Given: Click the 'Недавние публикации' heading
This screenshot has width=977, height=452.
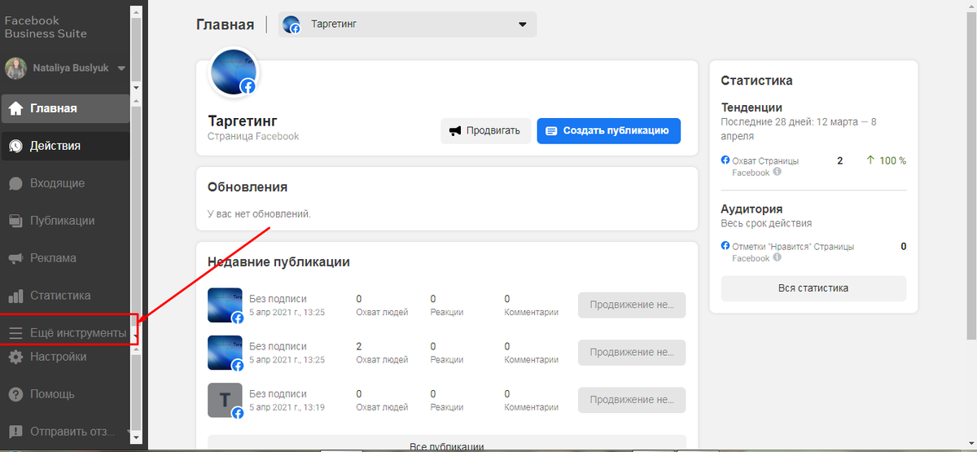Looking at the screenshot, I should (278, 261).
